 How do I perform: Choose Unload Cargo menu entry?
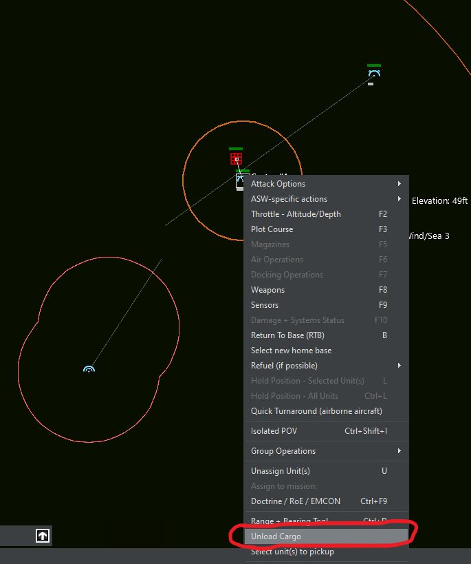(x=326, y=536)
